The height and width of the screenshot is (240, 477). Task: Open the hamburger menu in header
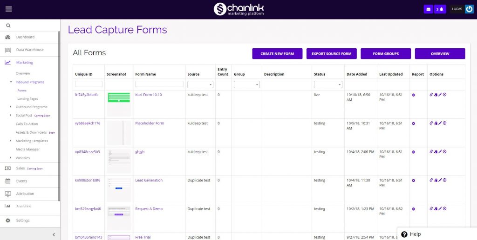[x=8, y=9]
